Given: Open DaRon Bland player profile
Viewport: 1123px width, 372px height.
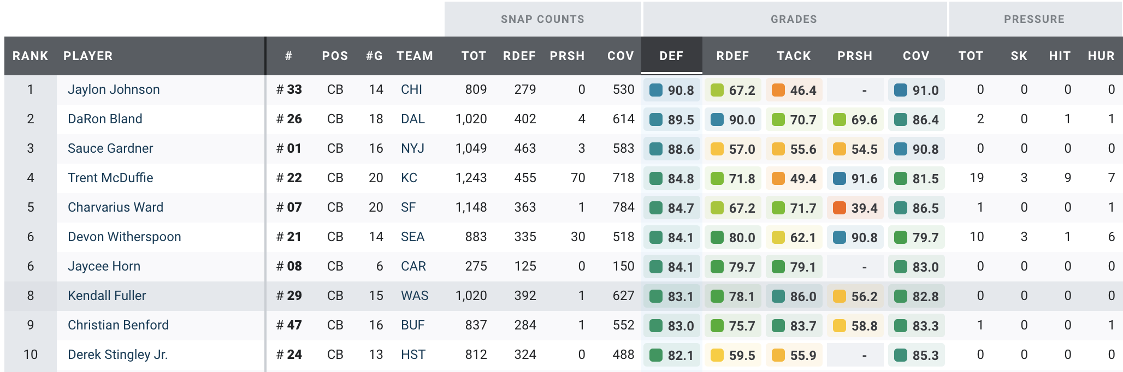Looking at the screenshot, I should [x=105, y=119].
